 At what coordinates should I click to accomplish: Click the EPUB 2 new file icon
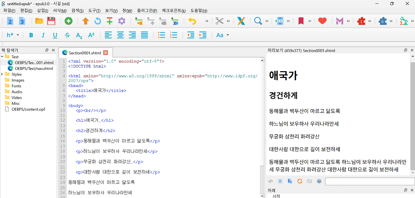pos(10,21)
